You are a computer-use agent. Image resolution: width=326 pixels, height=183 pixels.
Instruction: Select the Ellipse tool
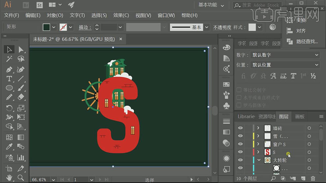[9, 88]
